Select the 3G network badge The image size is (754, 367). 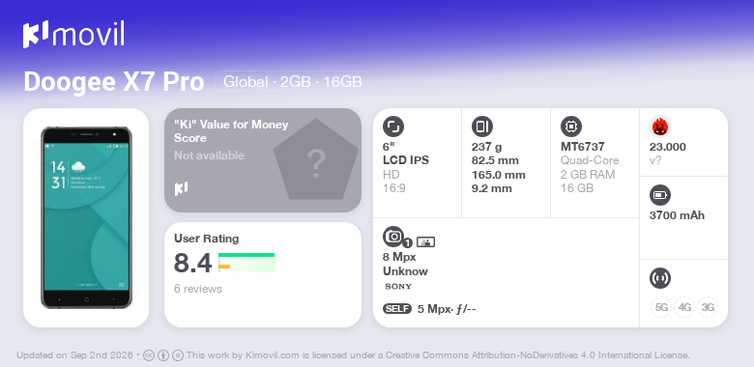[x=708, y=307]
